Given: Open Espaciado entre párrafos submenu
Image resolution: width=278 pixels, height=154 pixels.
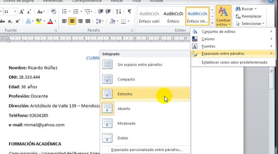Looking at the screenshot, I should 233,53.
